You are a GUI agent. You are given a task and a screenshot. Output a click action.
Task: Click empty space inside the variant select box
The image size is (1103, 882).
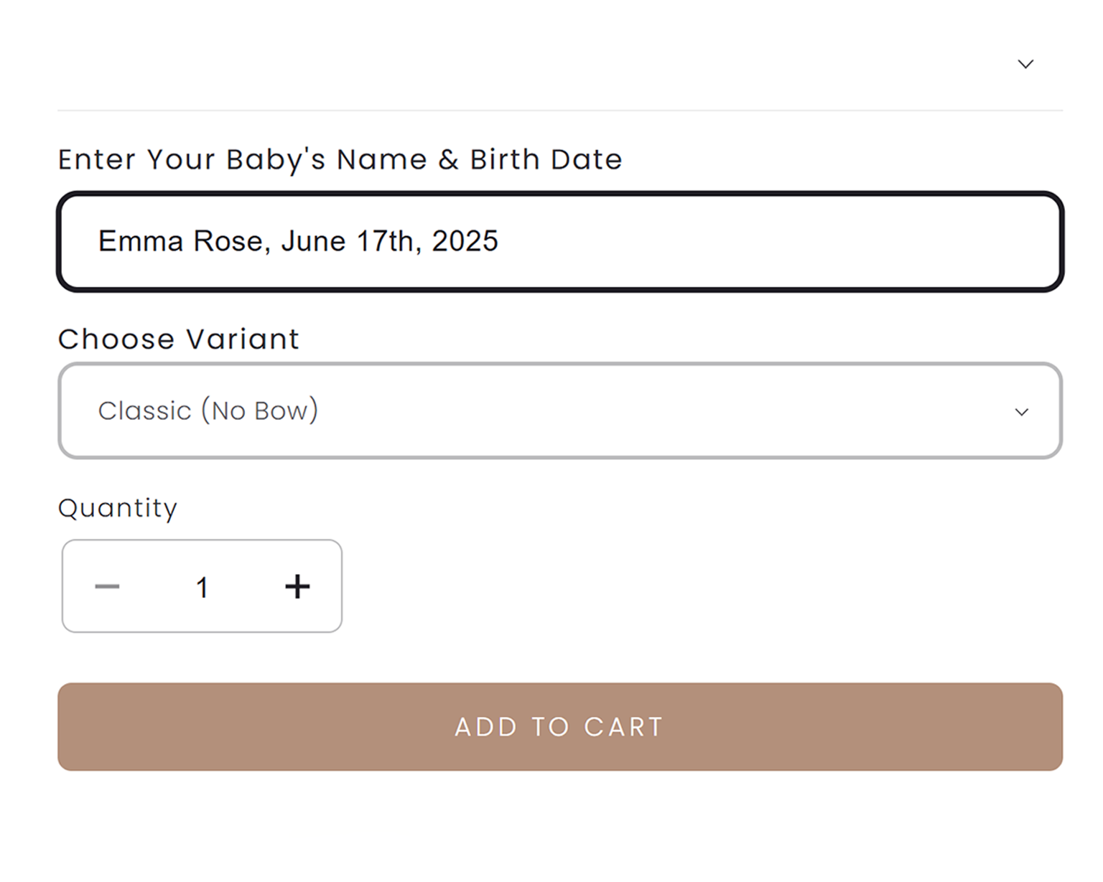pos(646,410)
